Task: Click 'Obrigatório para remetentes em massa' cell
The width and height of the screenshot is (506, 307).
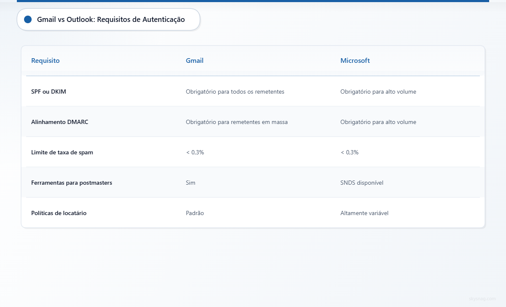Action: click(237, 122)
